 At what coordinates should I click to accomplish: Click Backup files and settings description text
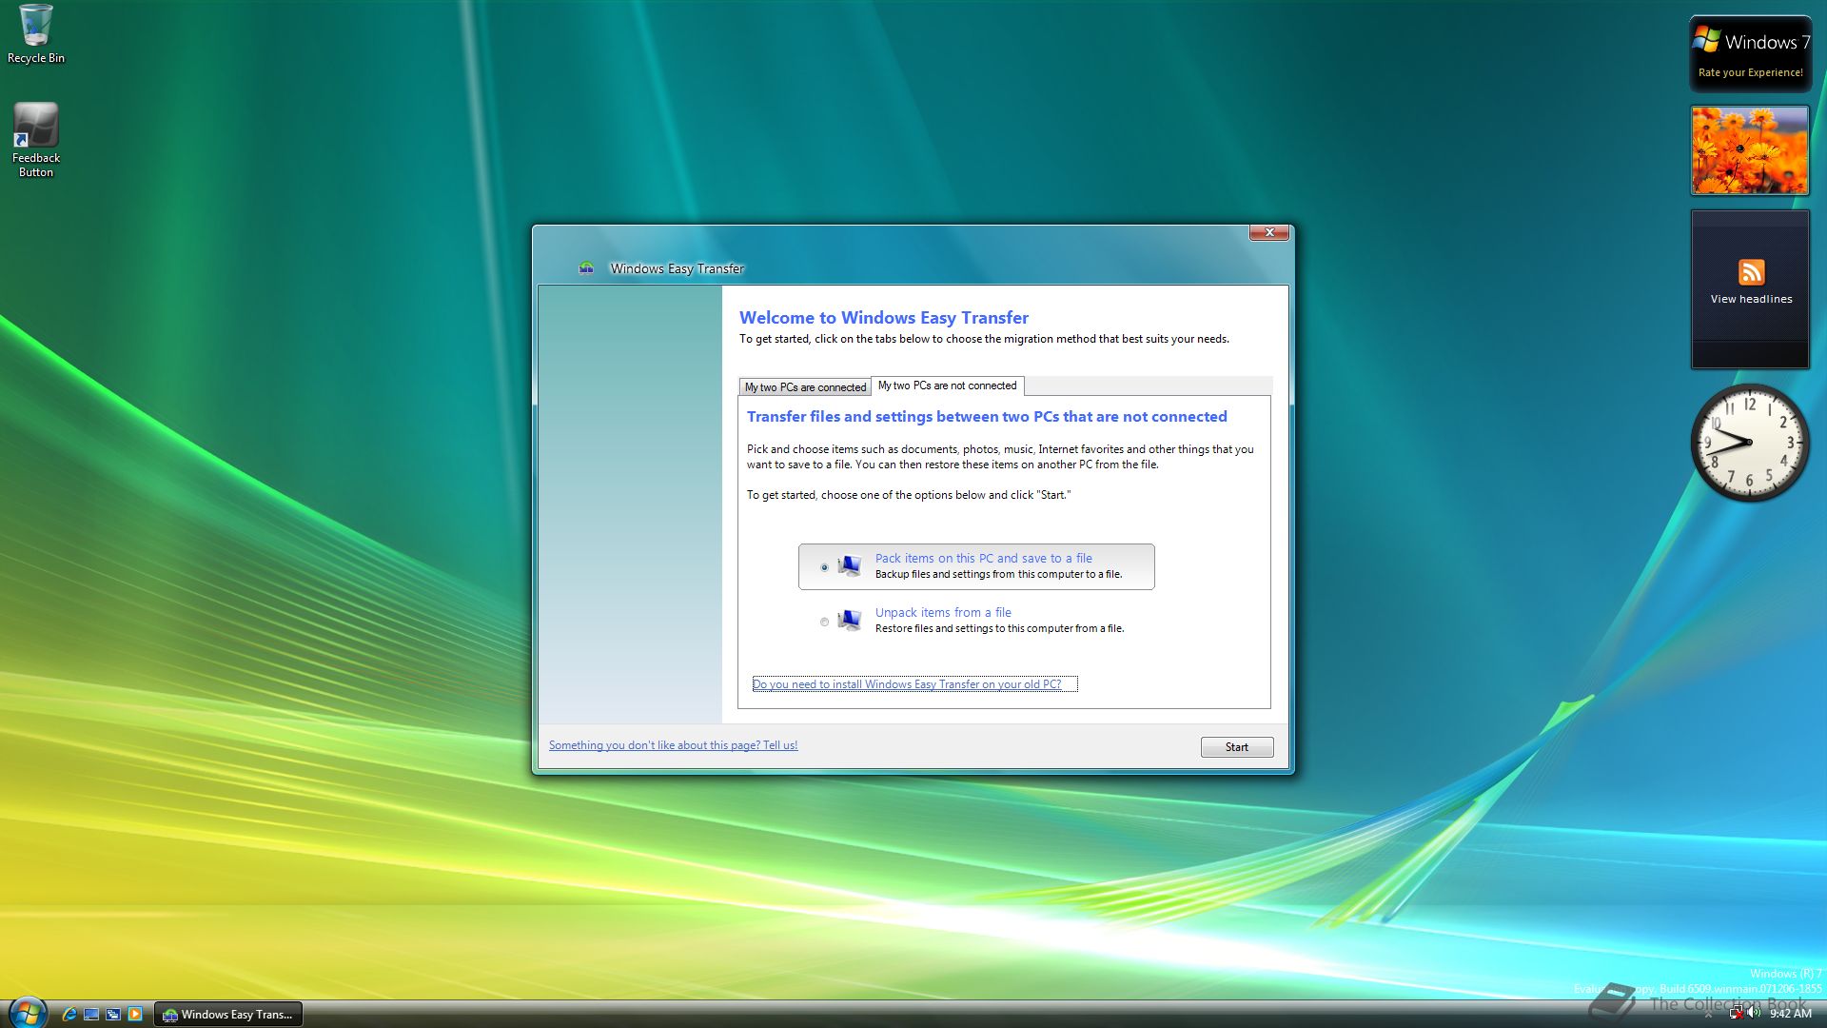pos(998,575)
